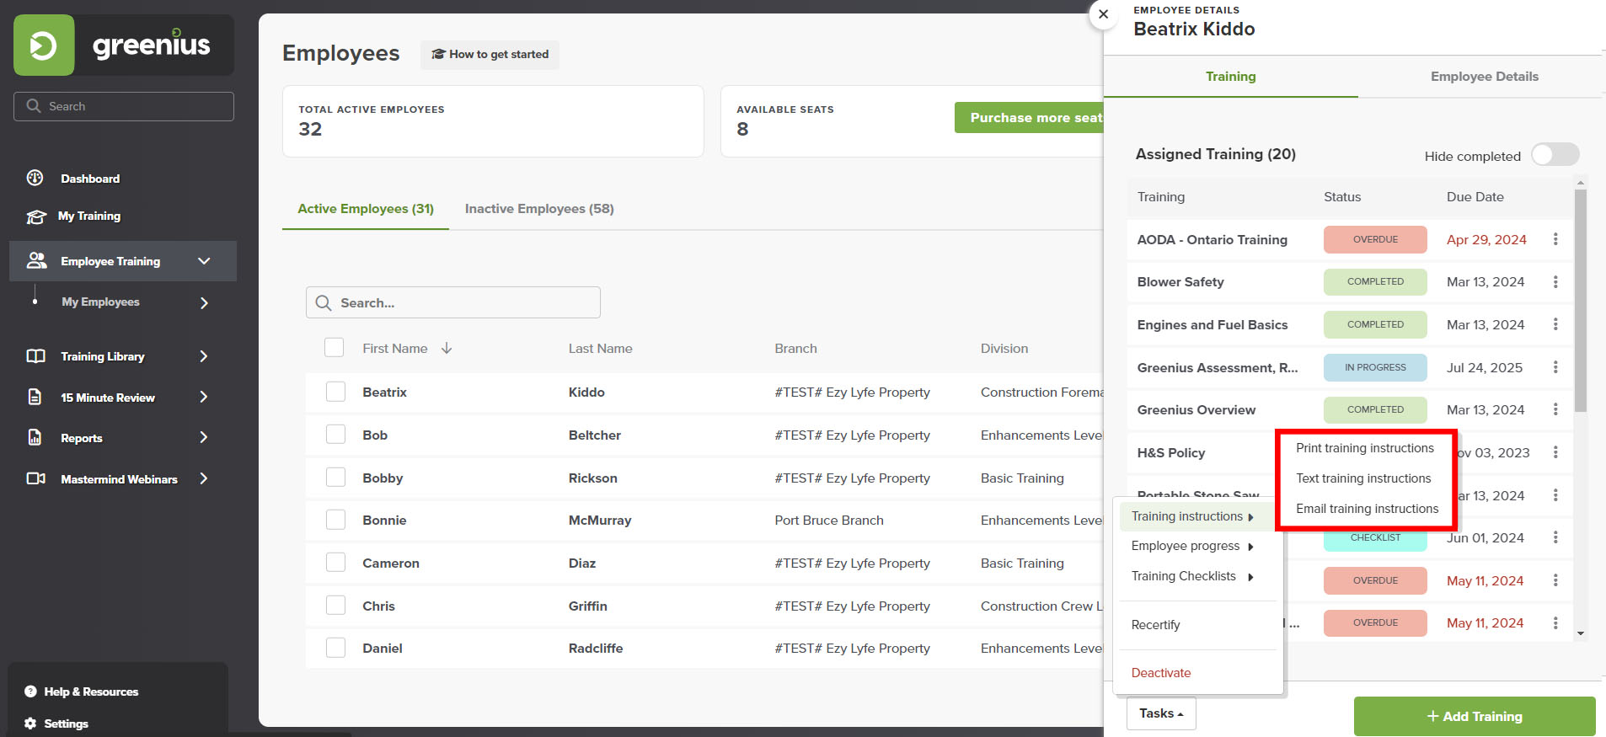Toggle the Hide completed switch
Image resolution: width=1606 pixels, height=737 pixels.
point(1555,154)
